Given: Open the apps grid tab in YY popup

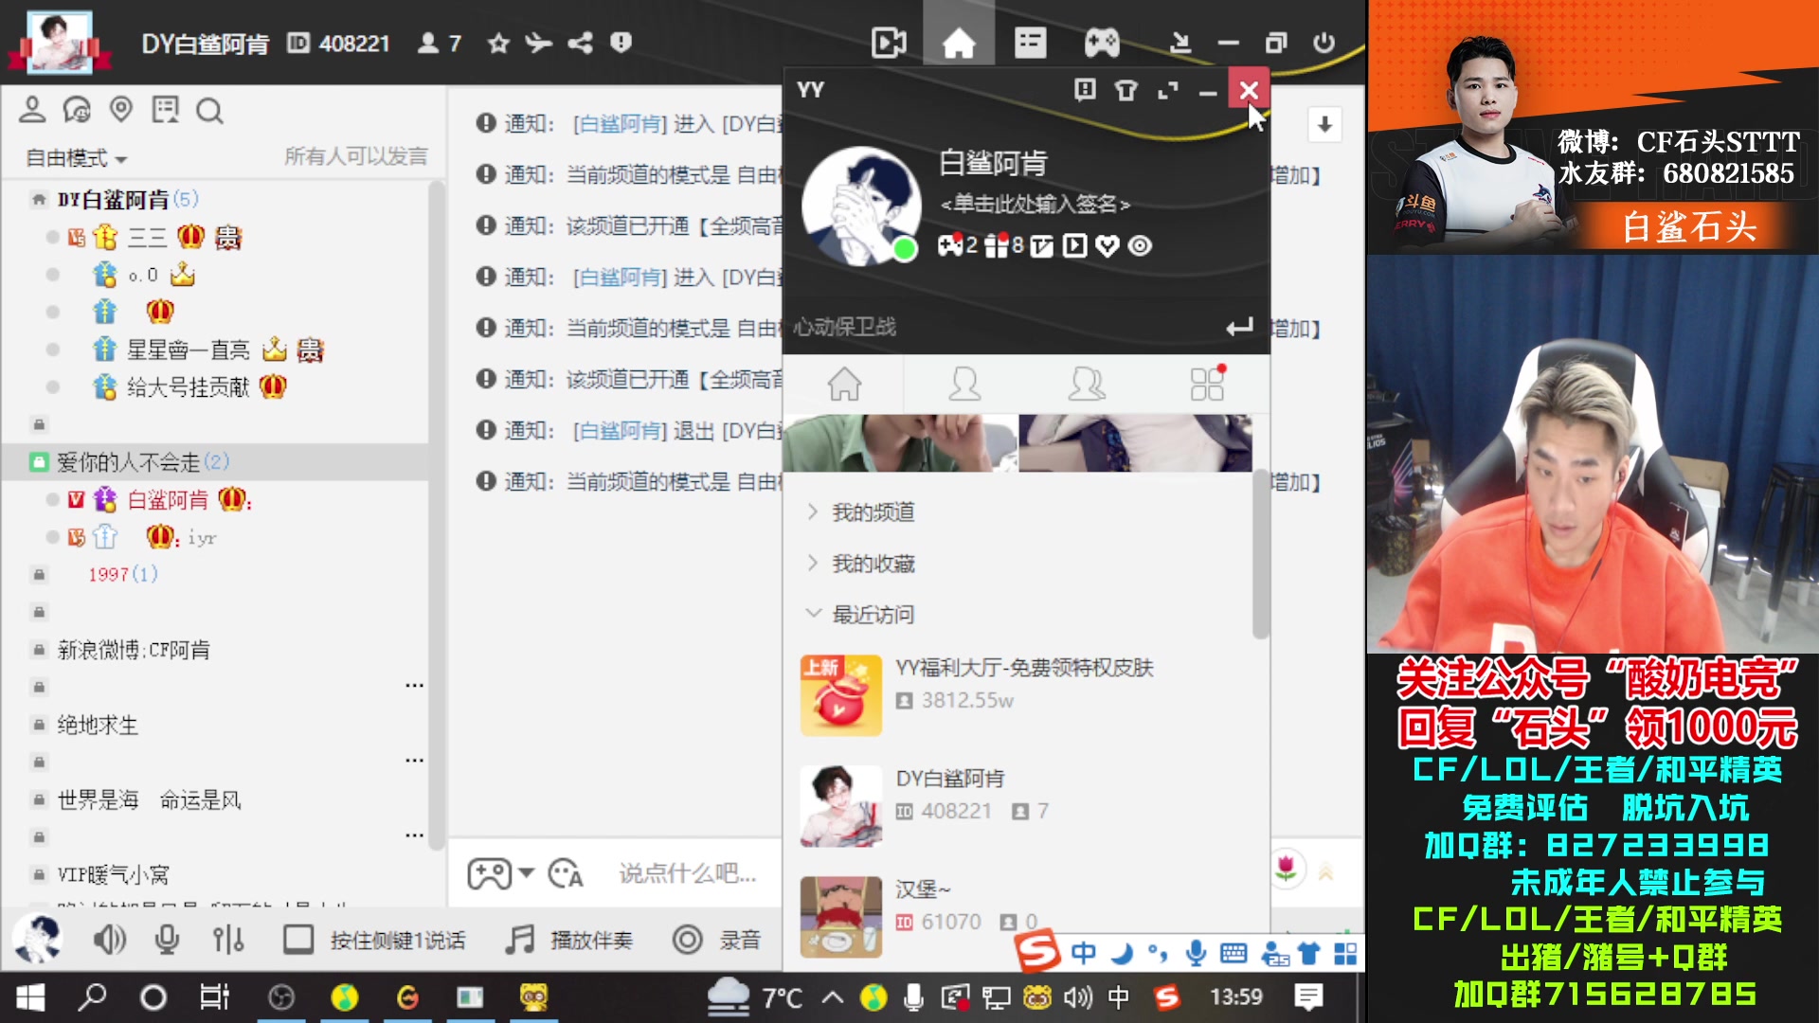Looking at the screenshot, I should pyautogui.click(x=1207, y=384).
